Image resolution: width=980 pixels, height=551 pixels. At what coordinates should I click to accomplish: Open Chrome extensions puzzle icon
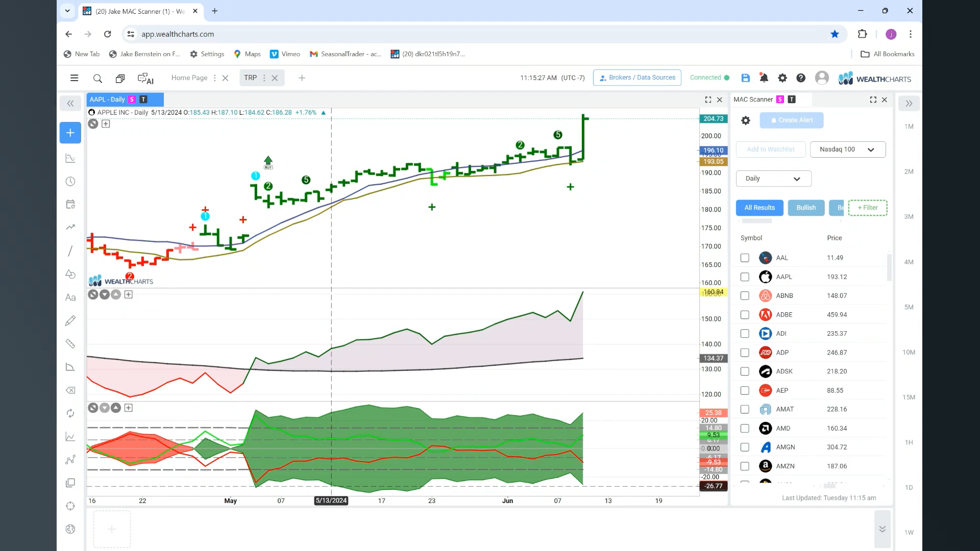[862, 34]
